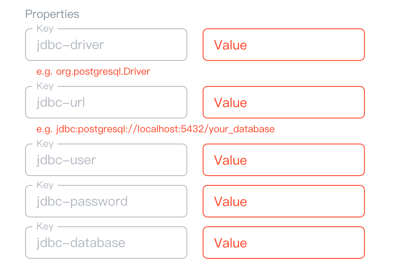
Task: Click the jdbc-driver key input field
Action: click(106, 45)
